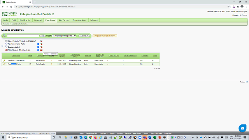The height and width of the screenshot is (140, 249).
Task: Click the Saved Report 'Reporte por Programa' link
Action: point(22,41)
